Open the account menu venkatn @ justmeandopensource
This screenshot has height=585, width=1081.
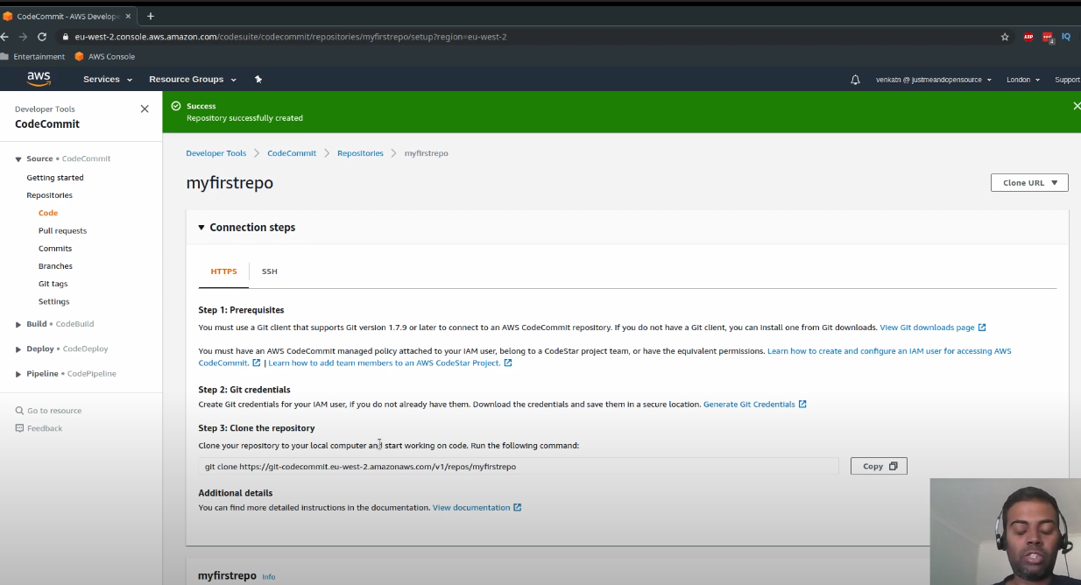pyautogui.click(x=934, y=80)
